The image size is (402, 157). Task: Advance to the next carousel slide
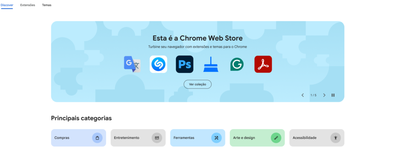pos(324,95)
